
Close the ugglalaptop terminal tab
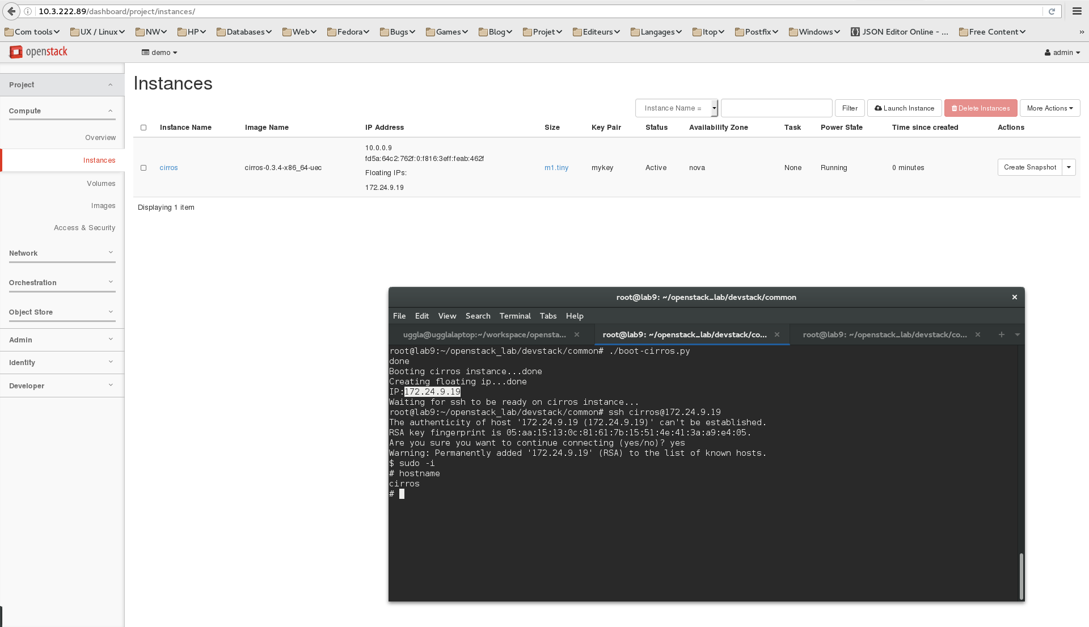pos(577,334)
